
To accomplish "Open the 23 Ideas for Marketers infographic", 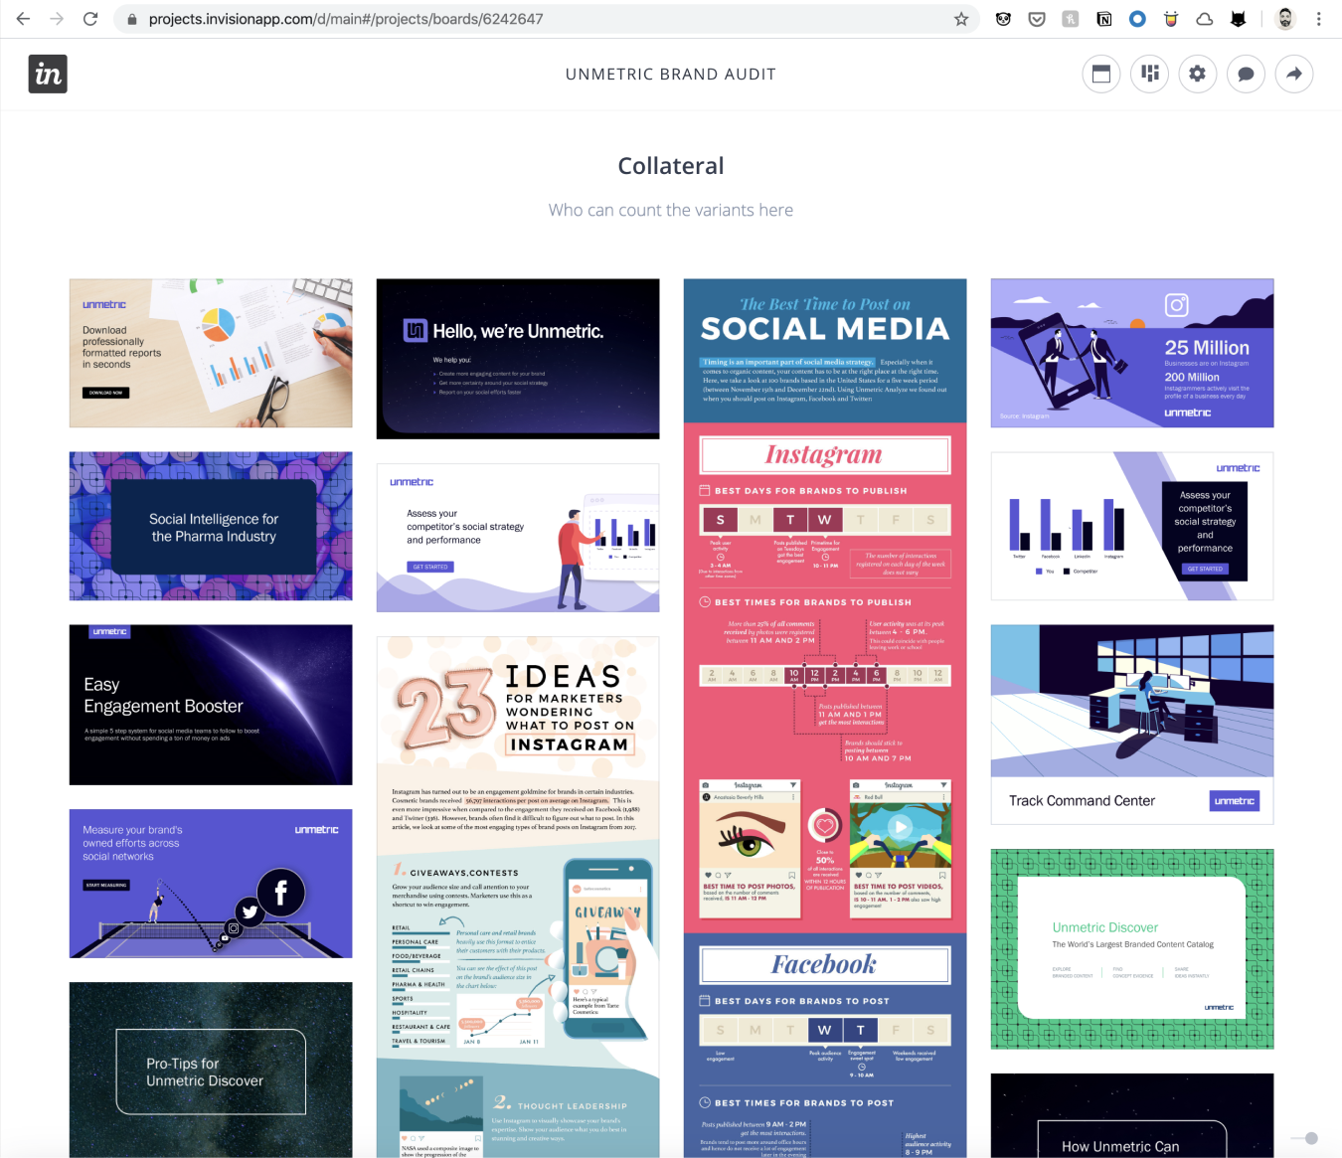I will click(x=518, y=897).
